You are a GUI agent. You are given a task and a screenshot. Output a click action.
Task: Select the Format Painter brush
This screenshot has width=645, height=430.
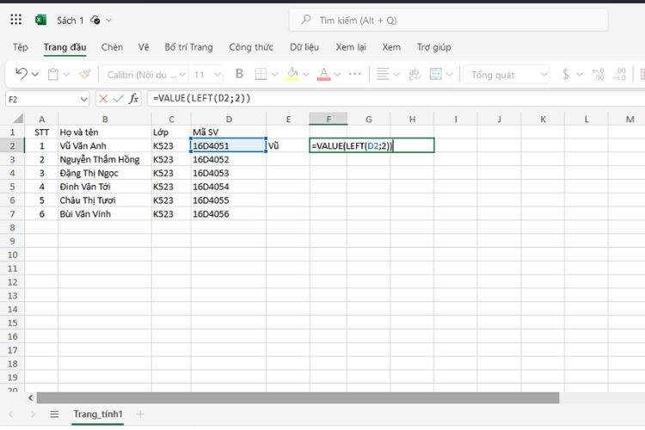[83, 74]
